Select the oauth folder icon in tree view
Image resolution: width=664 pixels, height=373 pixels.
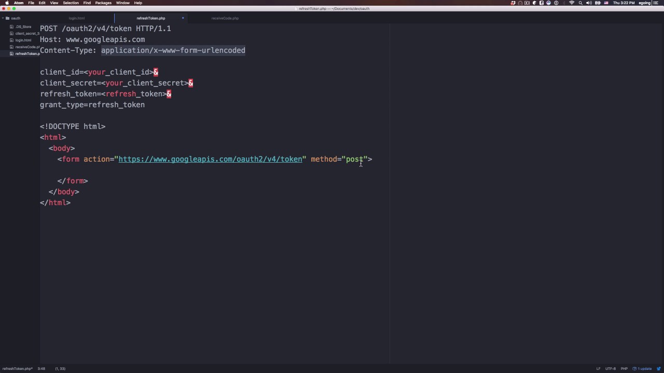[7, 18]
